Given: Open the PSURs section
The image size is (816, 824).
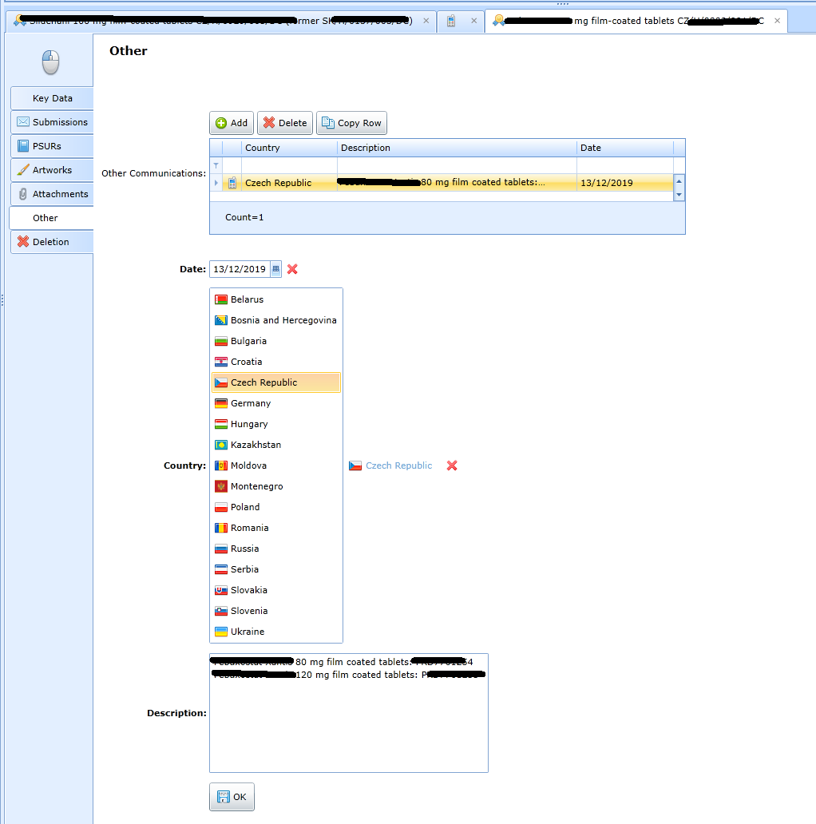Looking at the screenshot, I should [46, 146].
